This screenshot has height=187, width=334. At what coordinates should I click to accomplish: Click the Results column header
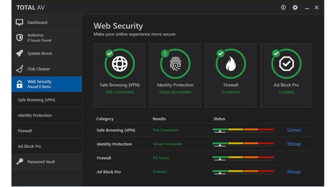(x=159, y=119)
